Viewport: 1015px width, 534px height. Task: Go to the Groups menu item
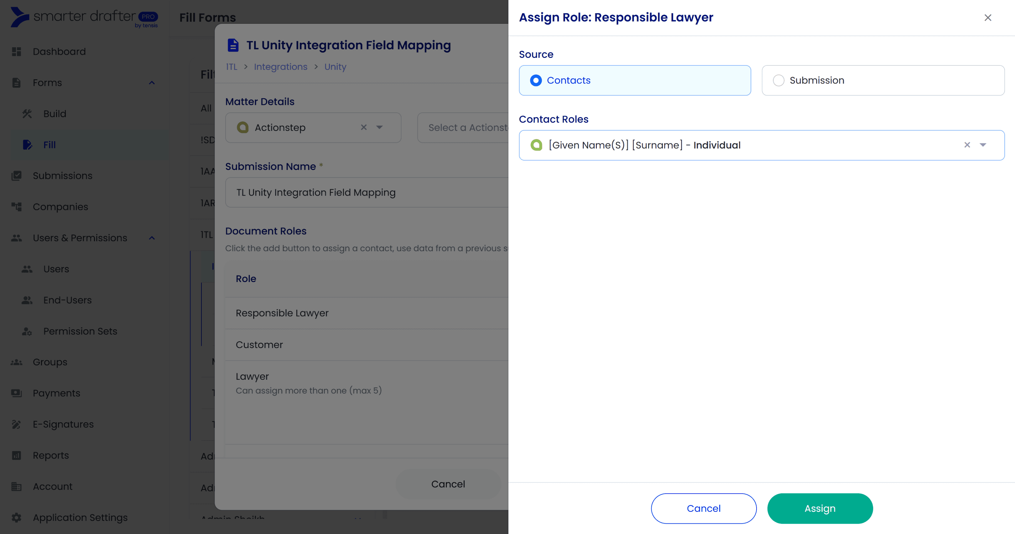50,362
